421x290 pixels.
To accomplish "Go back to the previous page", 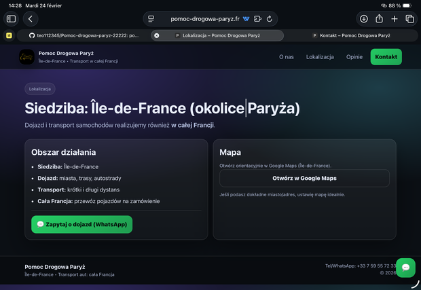I will click(31, 19).
